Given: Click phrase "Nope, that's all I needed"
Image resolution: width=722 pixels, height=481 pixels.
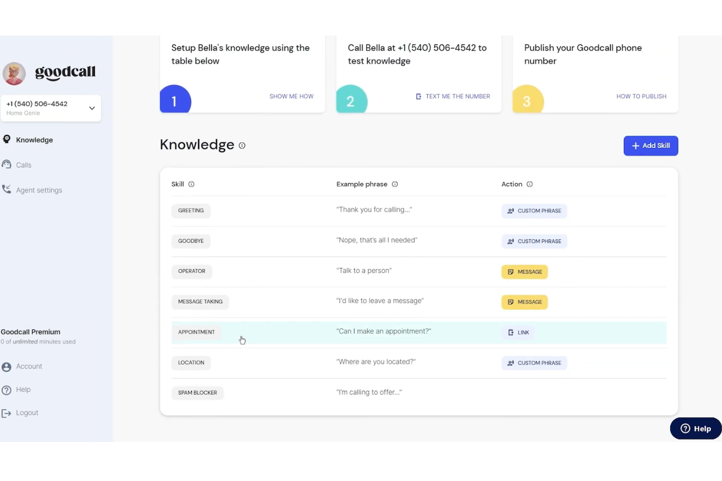Looking at the screenshot, I should click(377, 240).
